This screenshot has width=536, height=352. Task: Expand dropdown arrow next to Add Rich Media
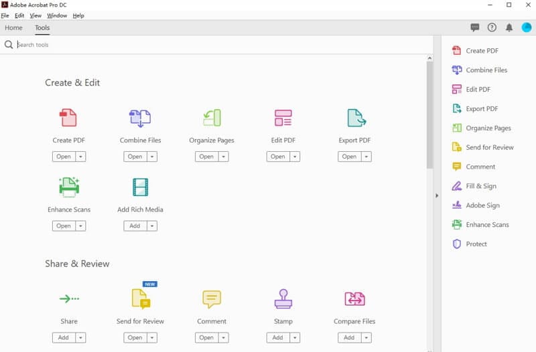click(152, 226)
